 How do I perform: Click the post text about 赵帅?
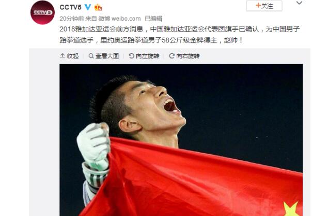(179, 35)
